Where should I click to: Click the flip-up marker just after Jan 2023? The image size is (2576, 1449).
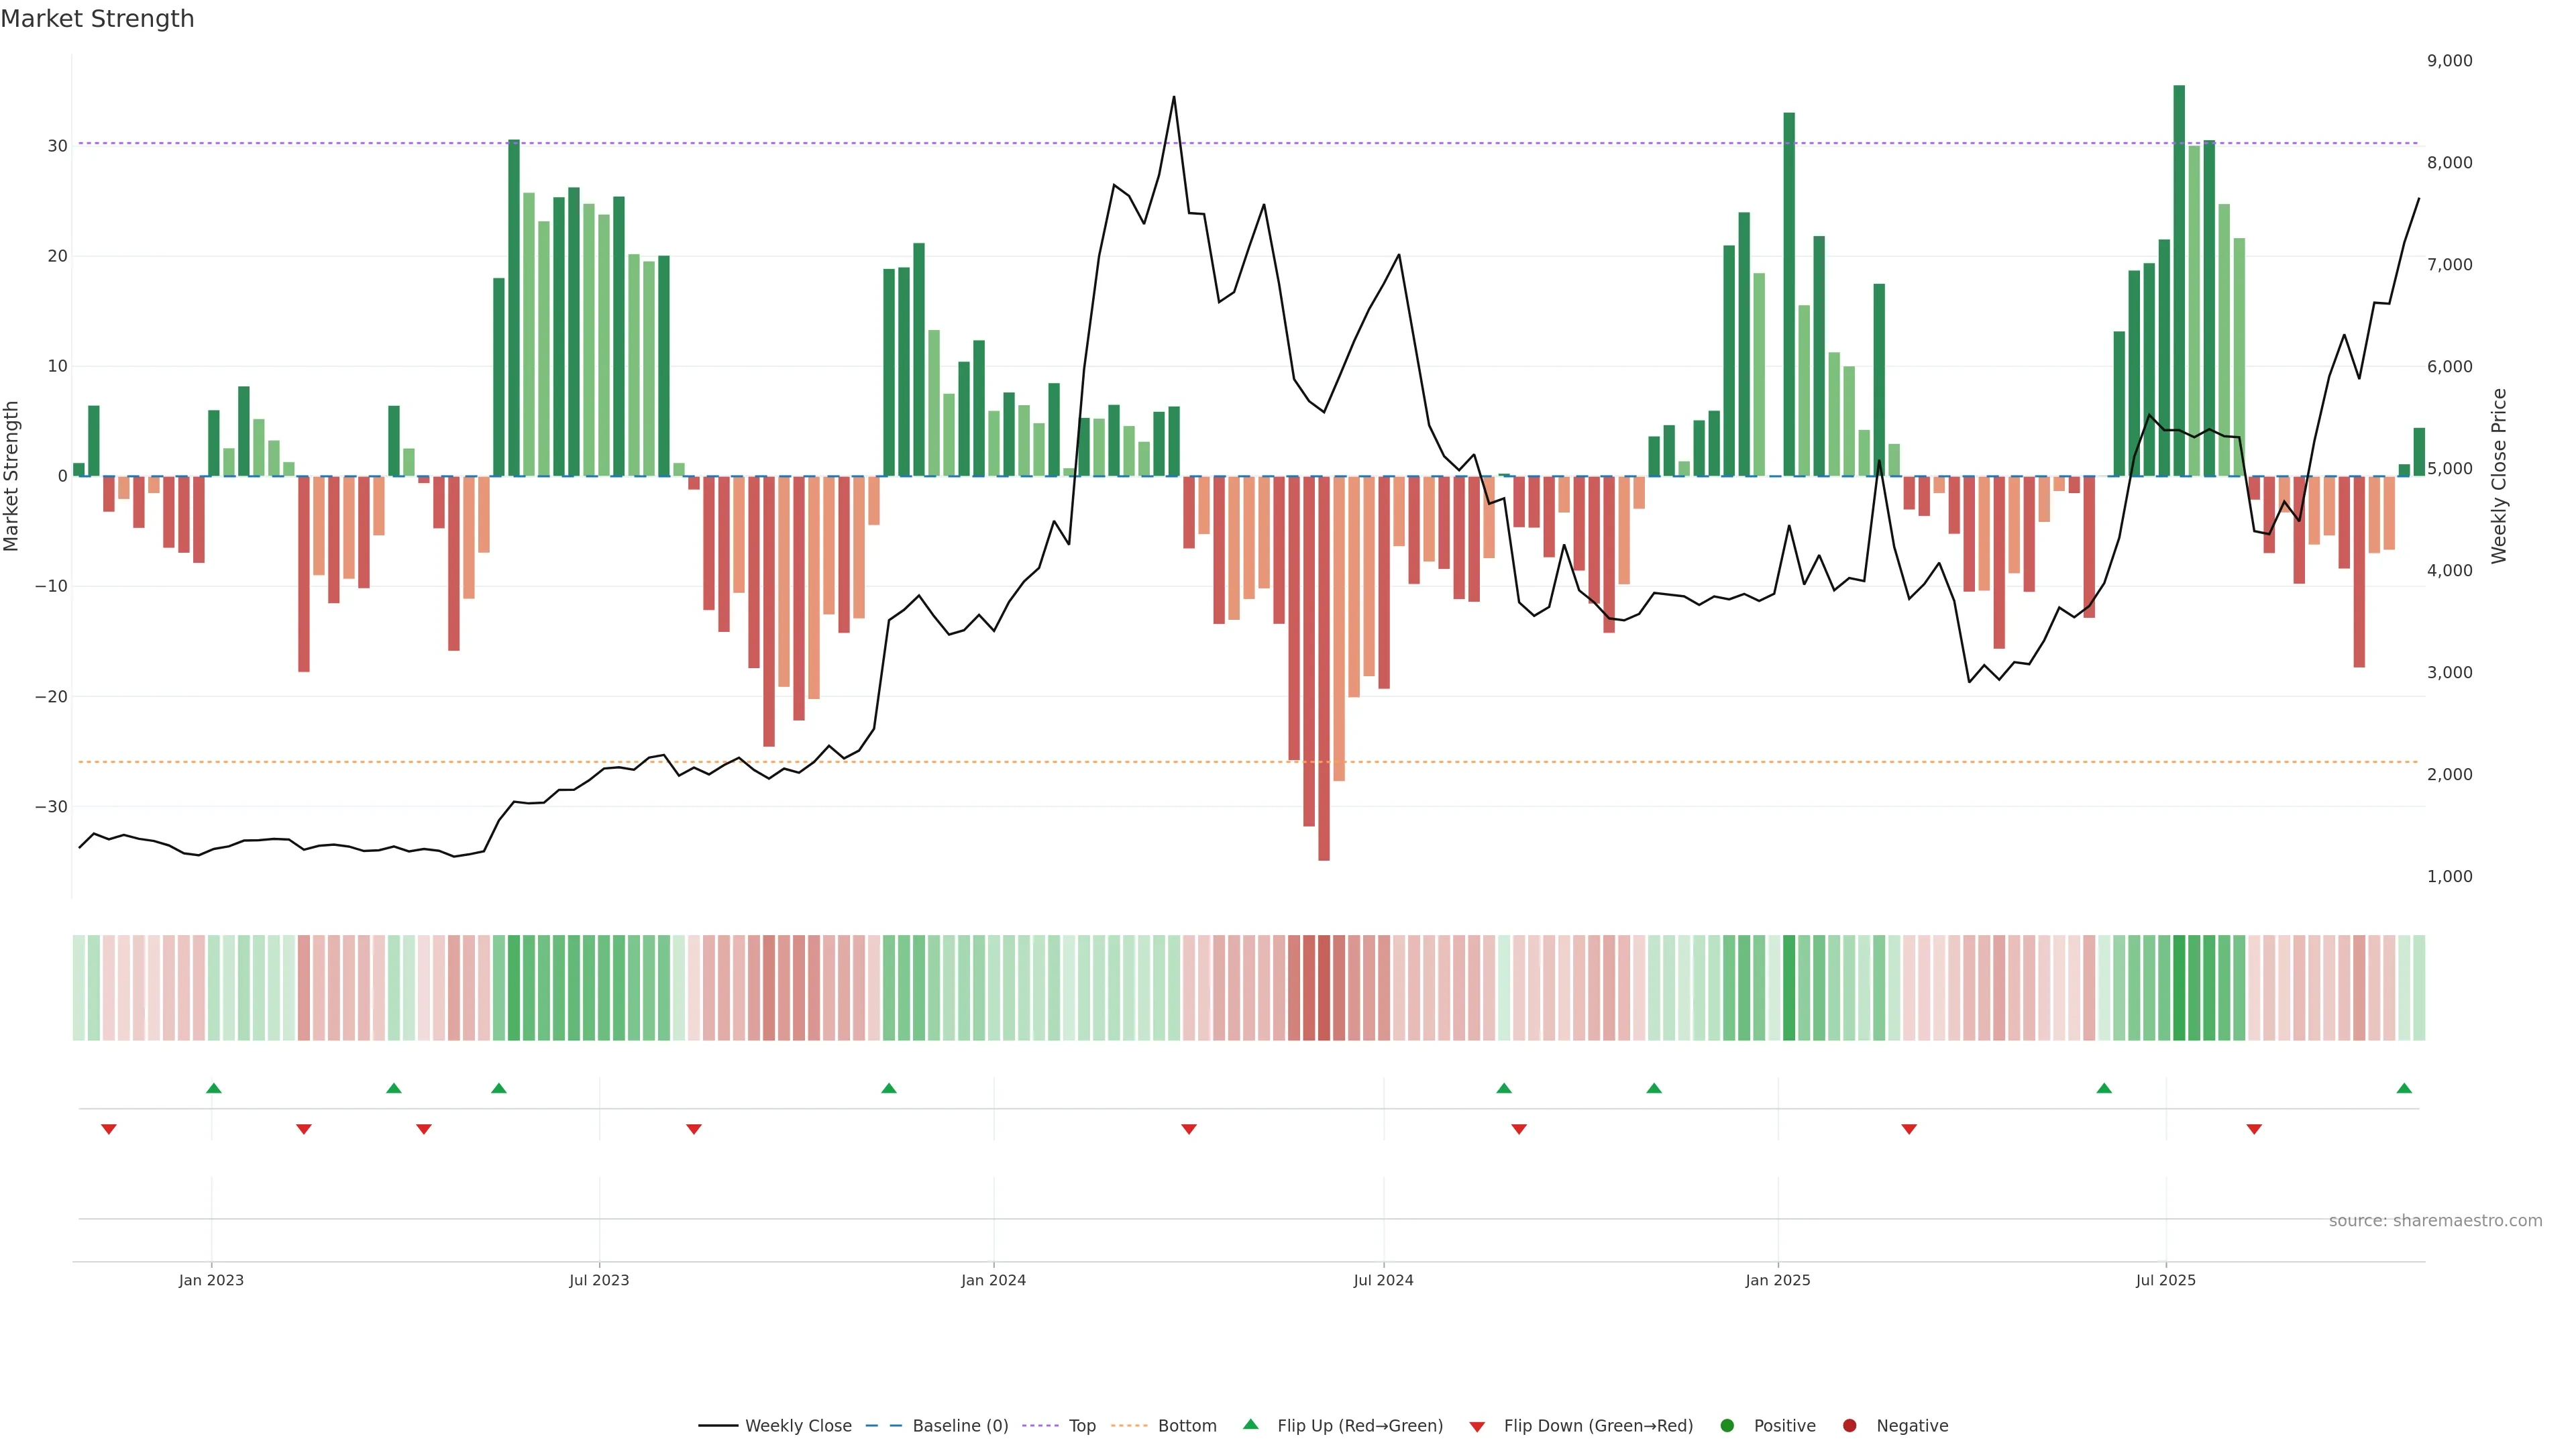point(213,1088)
